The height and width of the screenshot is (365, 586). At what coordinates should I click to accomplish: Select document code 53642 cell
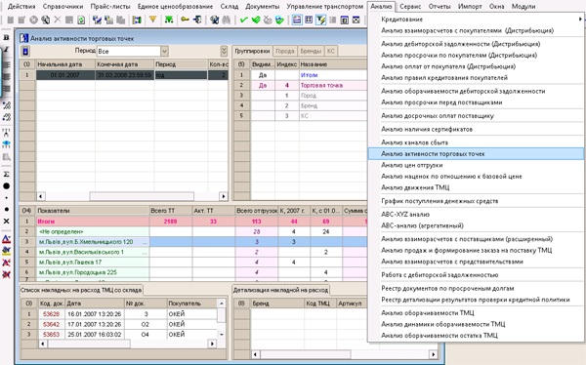tap(51, 324)
